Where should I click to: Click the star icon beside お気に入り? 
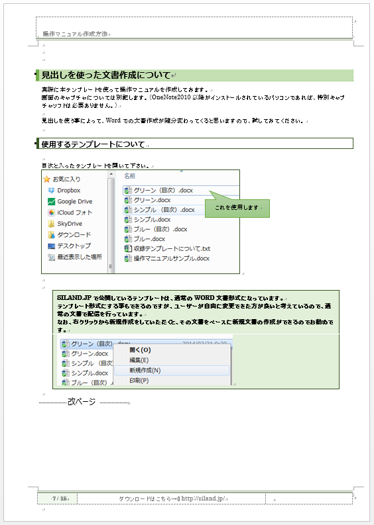click(x=46, y=179)
